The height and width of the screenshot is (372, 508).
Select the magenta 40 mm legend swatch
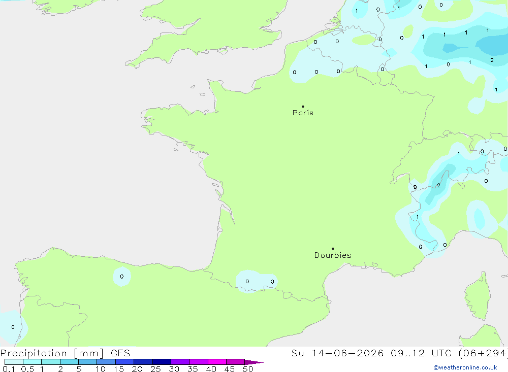[217, 362]
